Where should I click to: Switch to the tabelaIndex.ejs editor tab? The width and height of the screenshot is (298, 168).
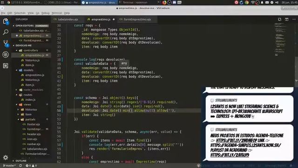coord(67,19)
